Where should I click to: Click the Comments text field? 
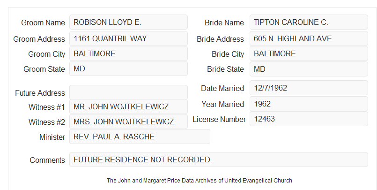(x=219, y=160)
